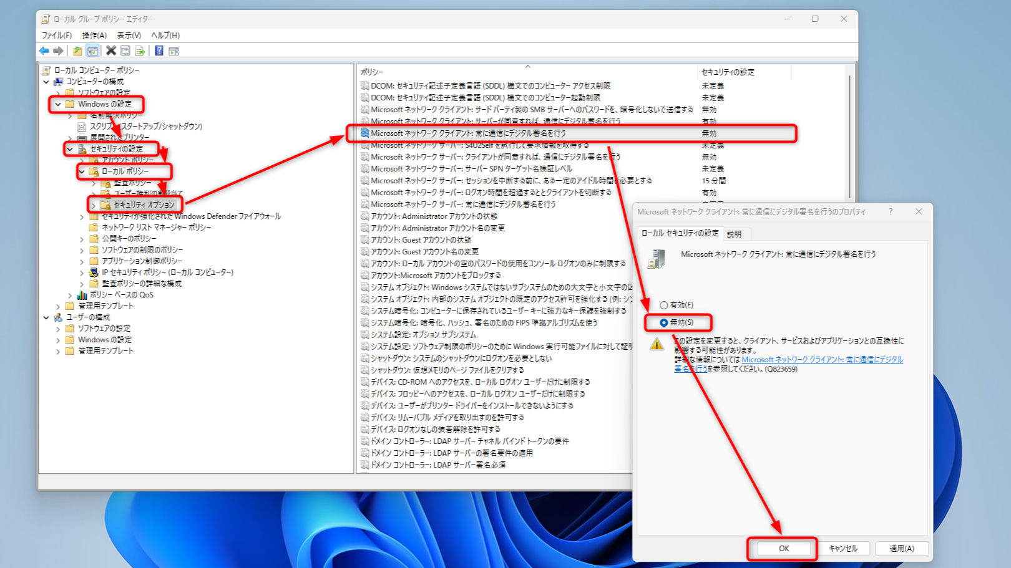Click the コンピューターの構成 computer icon
This screenshot has width=1011, height=568.
(x=58, y=82)
